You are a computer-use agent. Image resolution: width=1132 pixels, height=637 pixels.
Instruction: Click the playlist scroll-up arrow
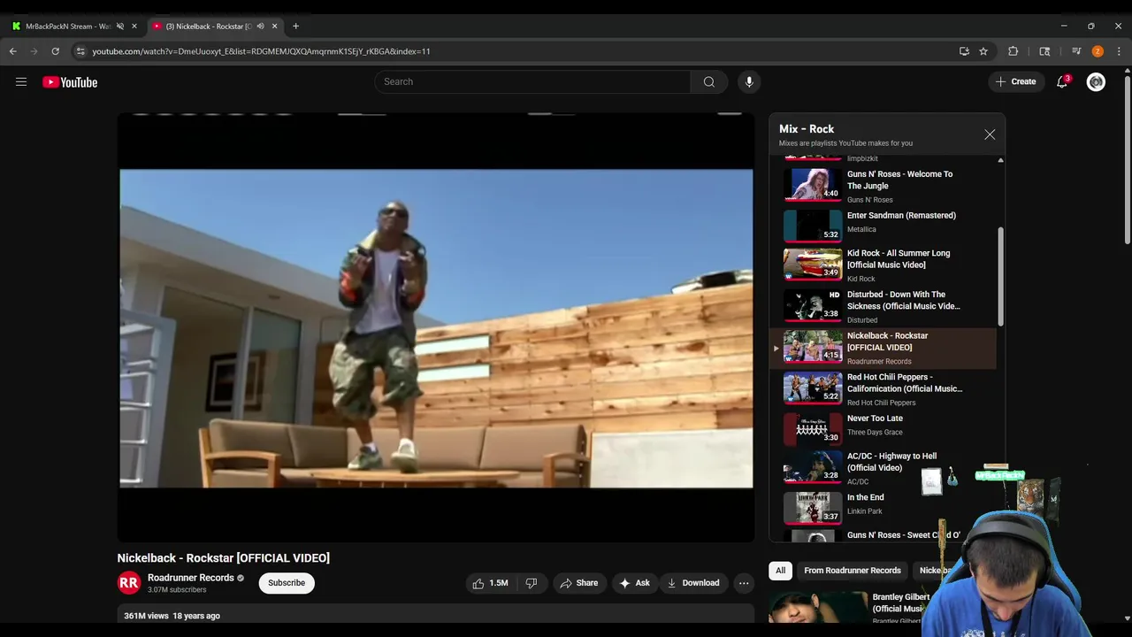pyautogui.click(x=1000, y=160)
